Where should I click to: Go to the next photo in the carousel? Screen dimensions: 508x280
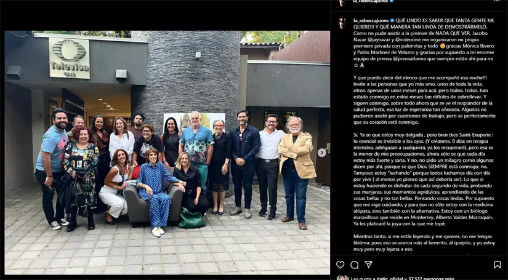[x=321, y=153]
